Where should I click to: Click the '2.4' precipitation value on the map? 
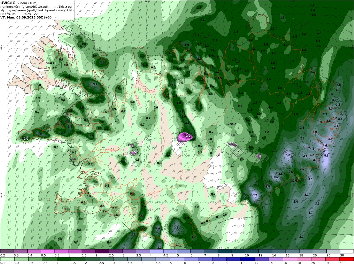[173, 86]
